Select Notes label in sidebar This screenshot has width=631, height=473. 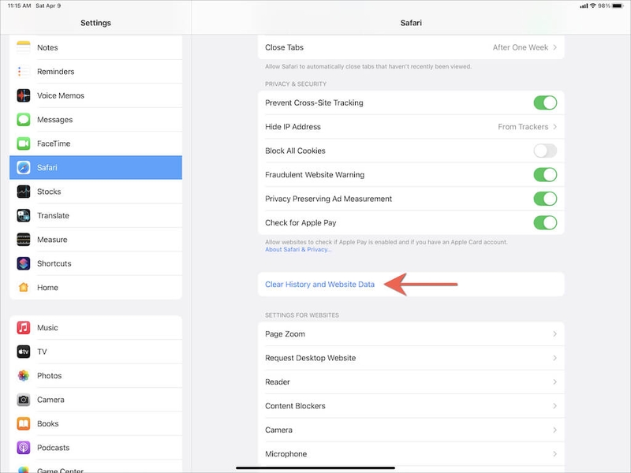pyautogui.click(x=47, y=47)
